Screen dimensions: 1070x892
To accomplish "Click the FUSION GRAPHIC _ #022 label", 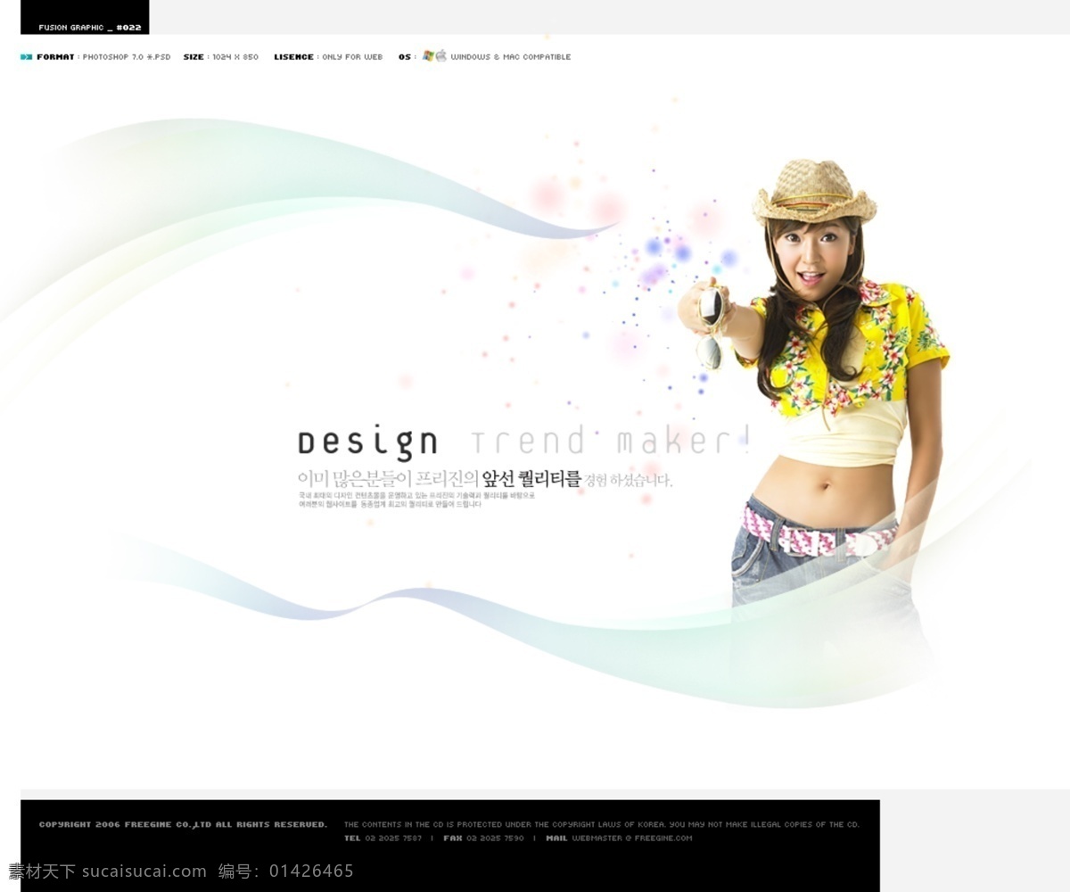I will coord(90,28).
